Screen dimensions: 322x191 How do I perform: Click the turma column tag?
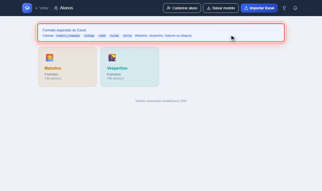[x=114, y=36]
